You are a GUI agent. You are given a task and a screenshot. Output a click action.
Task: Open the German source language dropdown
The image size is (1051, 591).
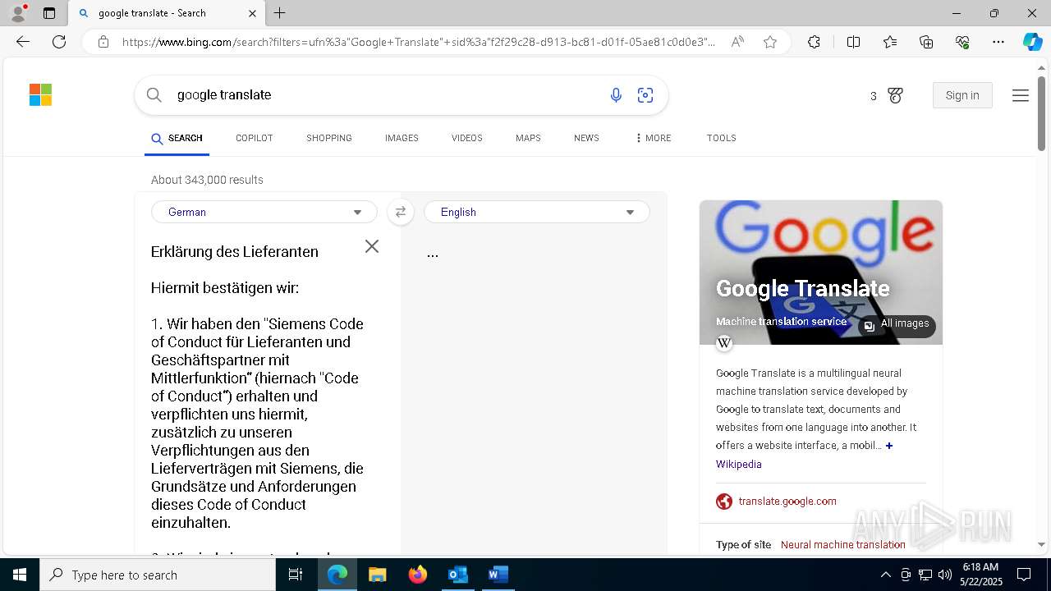coord(264,212)
